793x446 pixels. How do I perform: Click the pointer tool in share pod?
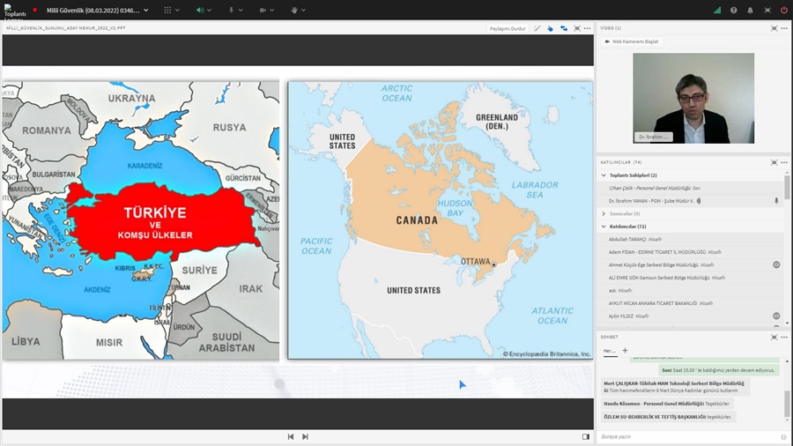pos(551,28)
